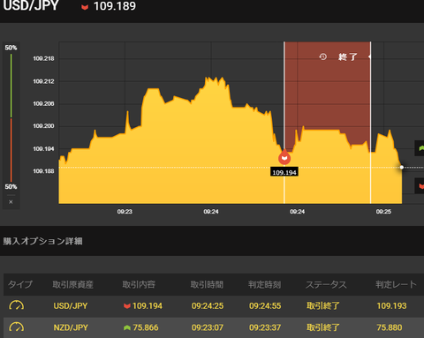Viewport: 424px width, 338px height.
Task: Click the red down-arrow beside price 109.189
Action: point(85,7)
